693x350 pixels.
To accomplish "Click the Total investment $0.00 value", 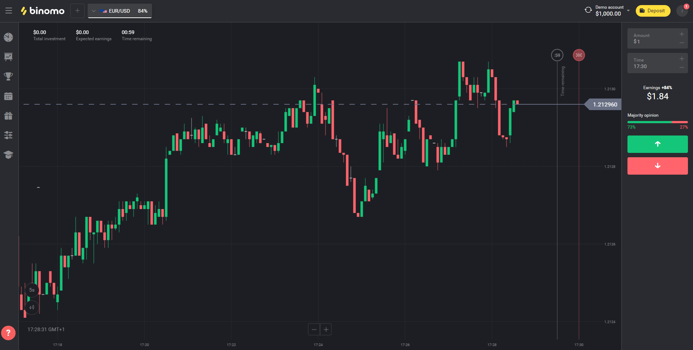I will (40, 32).
